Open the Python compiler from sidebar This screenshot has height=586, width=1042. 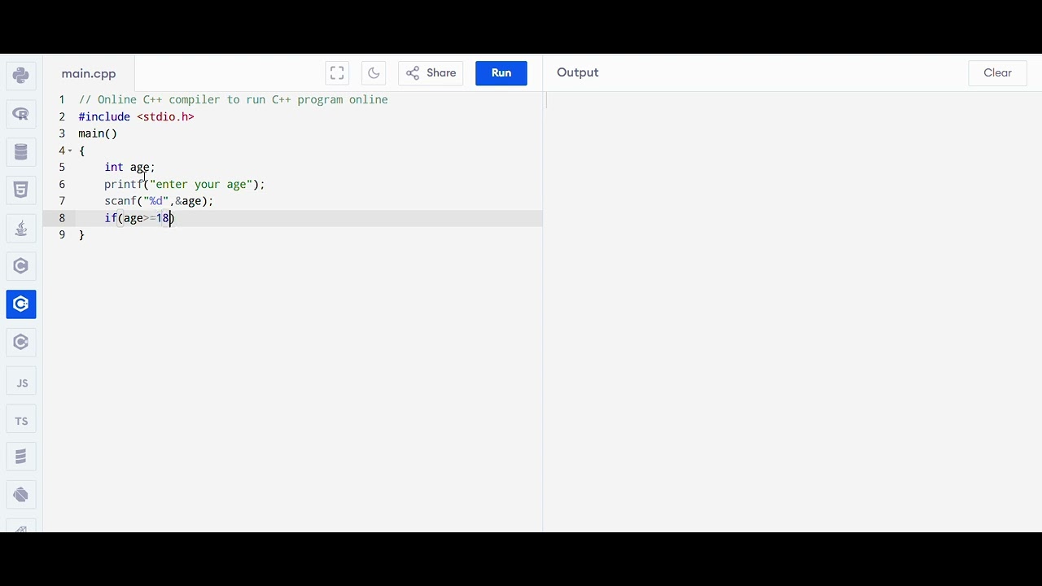pos(21,76)
